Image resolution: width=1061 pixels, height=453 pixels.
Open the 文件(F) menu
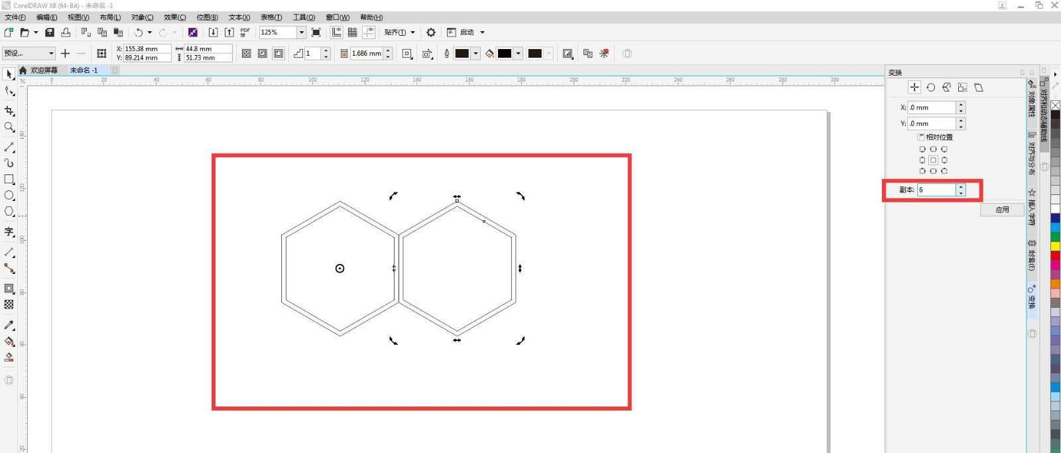pos(15,17)
